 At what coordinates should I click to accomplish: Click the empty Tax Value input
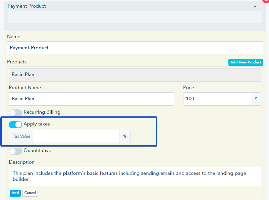pyautogui.click(x=76, y=136)
